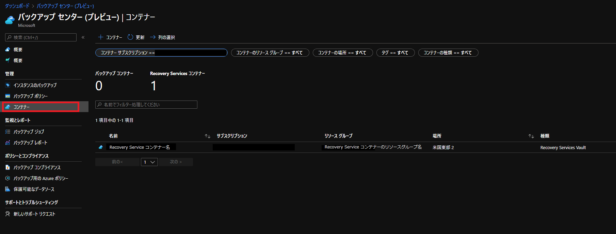Viewport: 616px width, 234px height.
Task: Click the バックアップ ポリシー icon
Action: [7, 96]
